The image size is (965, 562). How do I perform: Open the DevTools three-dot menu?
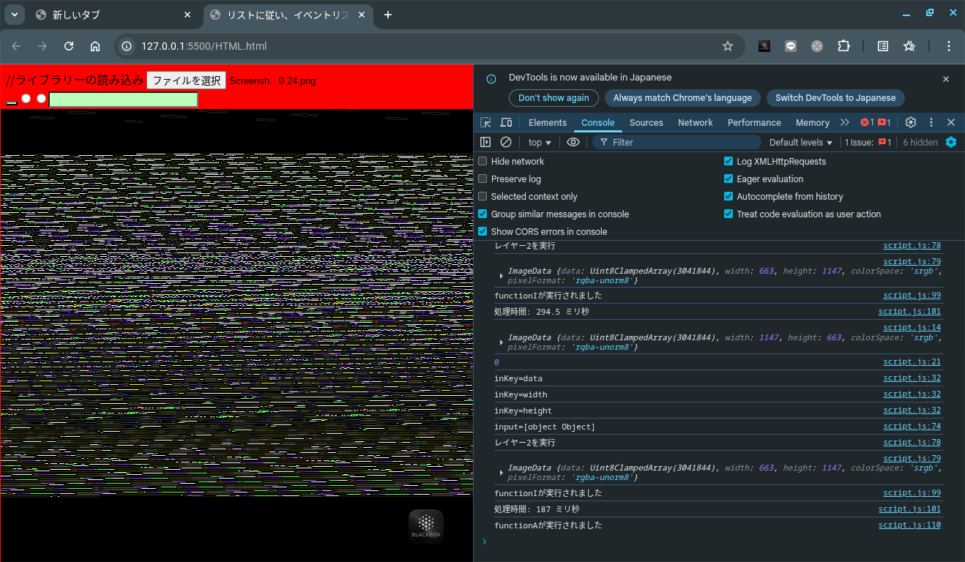[x=931, y=122]
